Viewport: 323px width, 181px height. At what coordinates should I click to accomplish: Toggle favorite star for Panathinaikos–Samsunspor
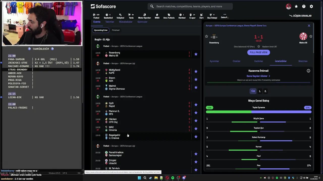tap(196, 154)
